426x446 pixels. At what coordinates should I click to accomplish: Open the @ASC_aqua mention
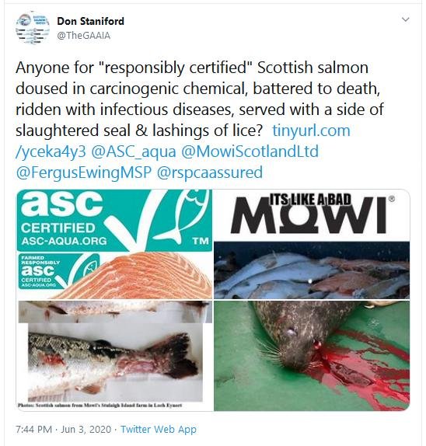pyautogui.click(x=134, y=152)
